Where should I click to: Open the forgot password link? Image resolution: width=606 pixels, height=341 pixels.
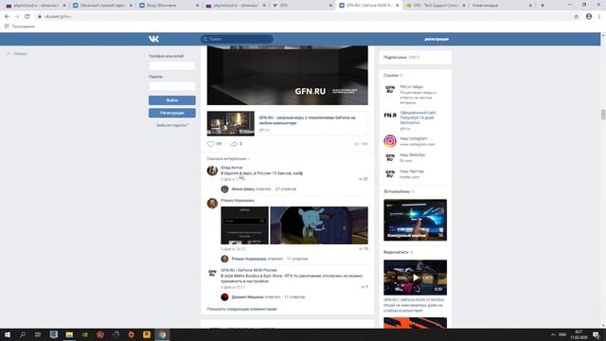coord(172,125)
